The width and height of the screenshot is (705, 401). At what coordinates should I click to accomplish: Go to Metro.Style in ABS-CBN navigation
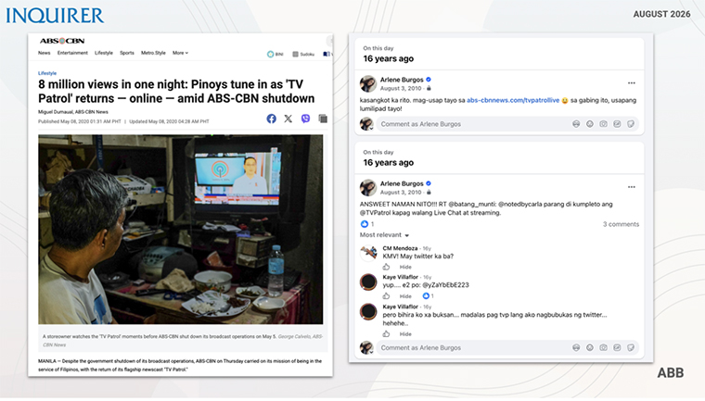point(153,53)
